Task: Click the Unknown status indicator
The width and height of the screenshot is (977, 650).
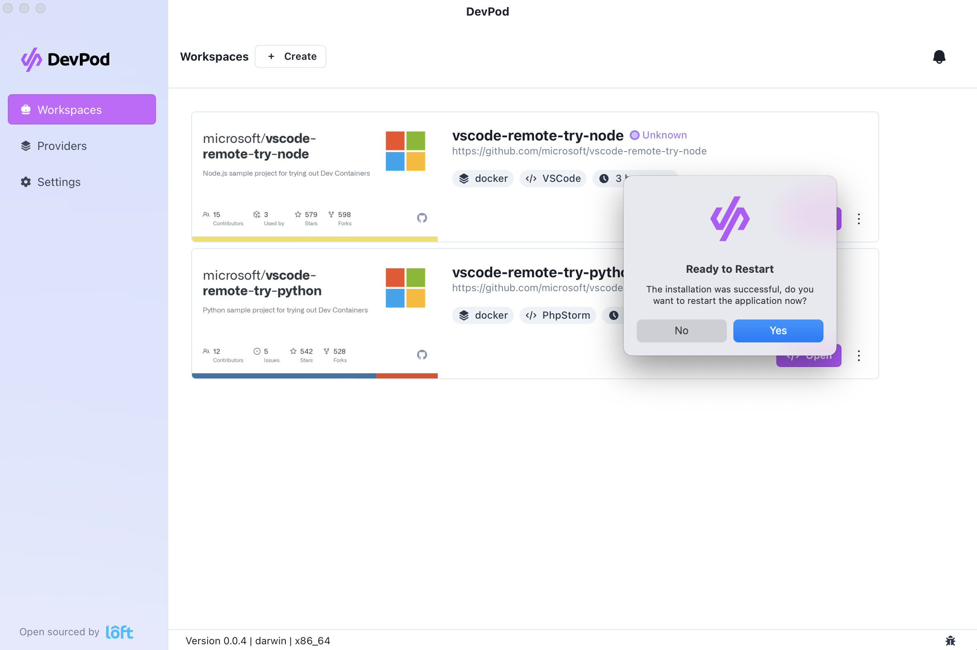Action: 658,135
